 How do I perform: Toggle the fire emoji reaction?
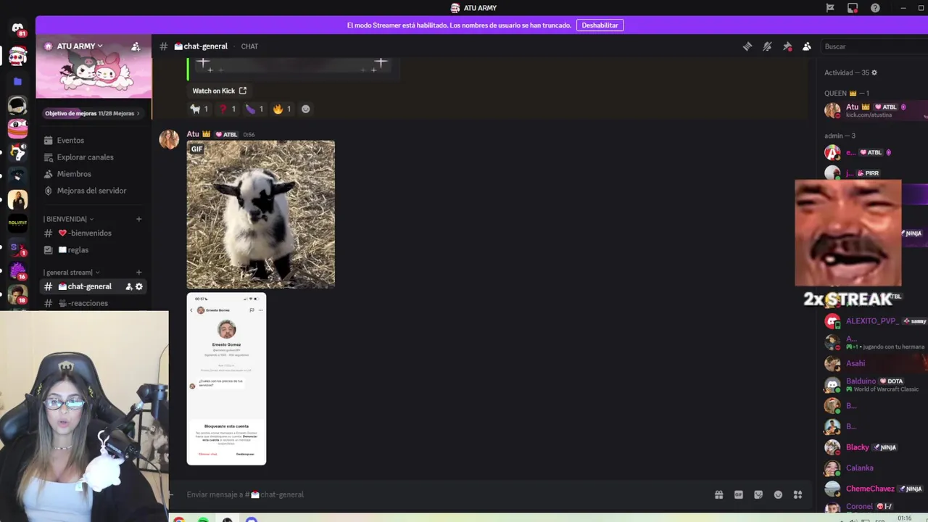282,109
